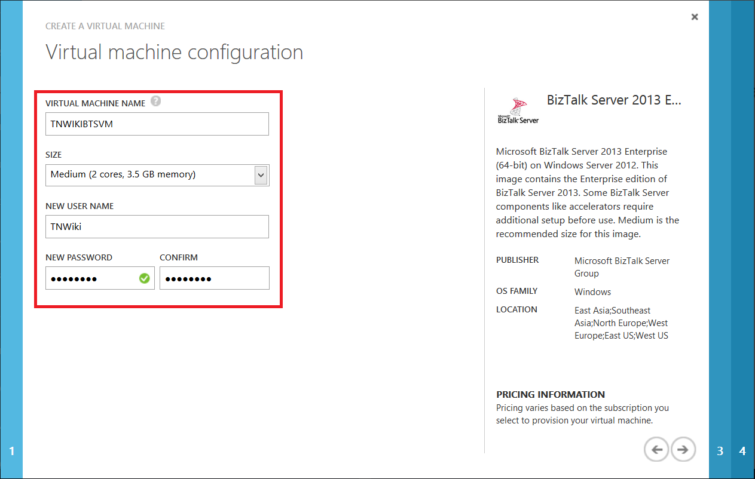Click the image description paragraph about BizTalk Enterprise
This screenshot has width=755, height=479.
(x=588, y=192)
